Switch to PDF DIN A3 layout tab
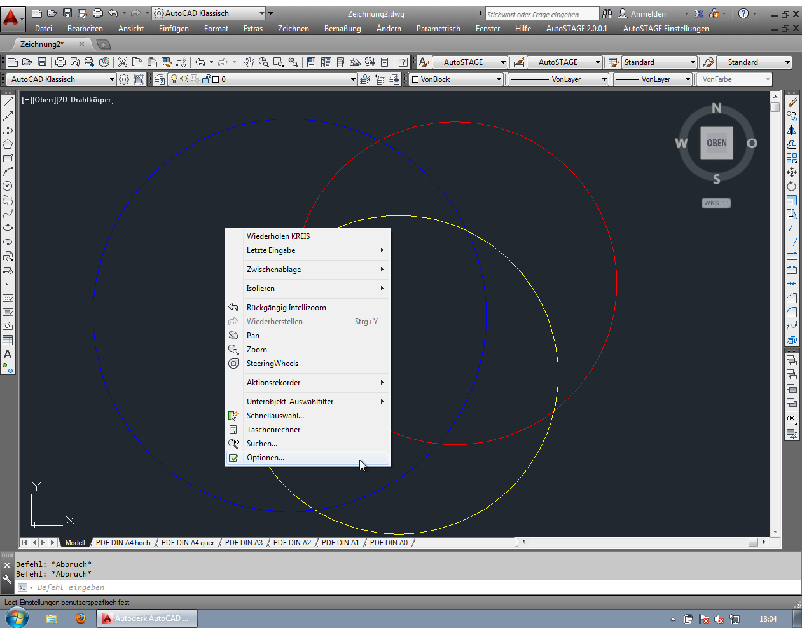This screenshot has width=802, height=628. (244, 543)
